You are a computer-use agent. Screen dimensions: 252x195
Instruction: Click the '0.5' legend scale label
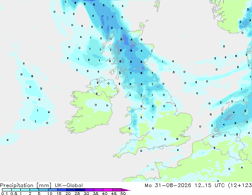click(14, 193)
